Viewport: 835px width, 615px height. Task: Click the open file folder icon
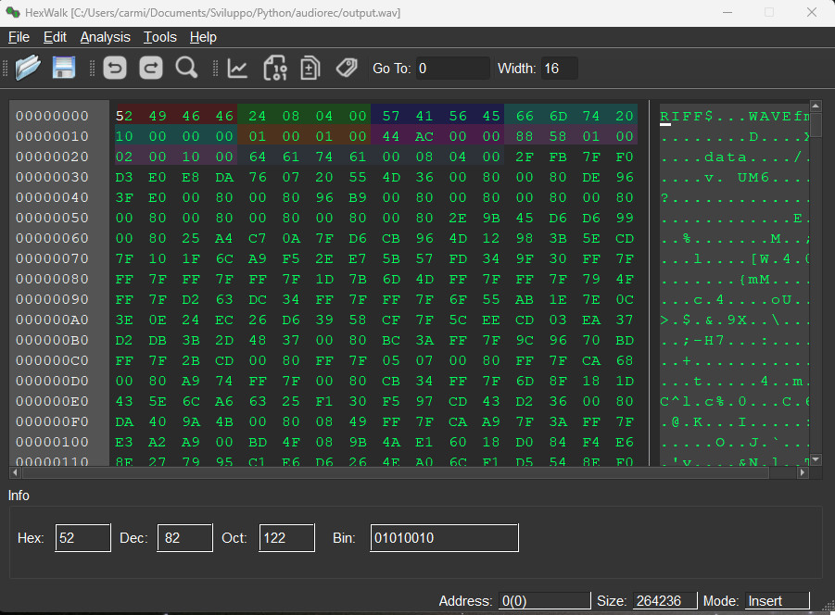[x=28, y=69]
